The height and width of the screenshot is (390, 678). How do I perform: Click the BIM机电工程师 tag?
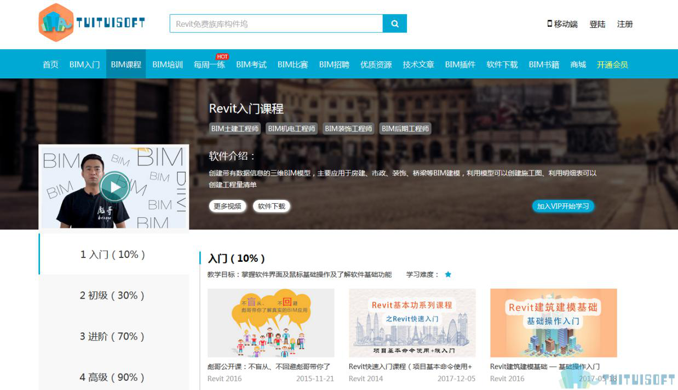[x=292, y=129]
